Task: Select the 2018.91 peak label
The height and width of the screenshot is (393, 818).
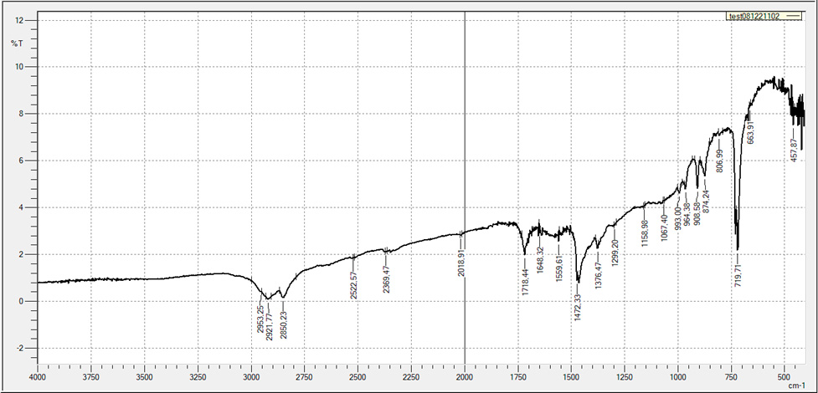Action: [460, 263]
